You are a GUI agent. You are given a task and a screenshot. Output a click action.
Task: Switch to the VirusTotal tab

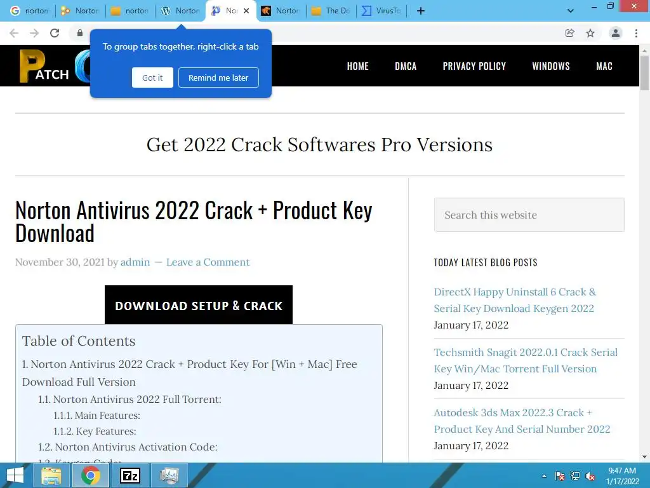point(381,11)
